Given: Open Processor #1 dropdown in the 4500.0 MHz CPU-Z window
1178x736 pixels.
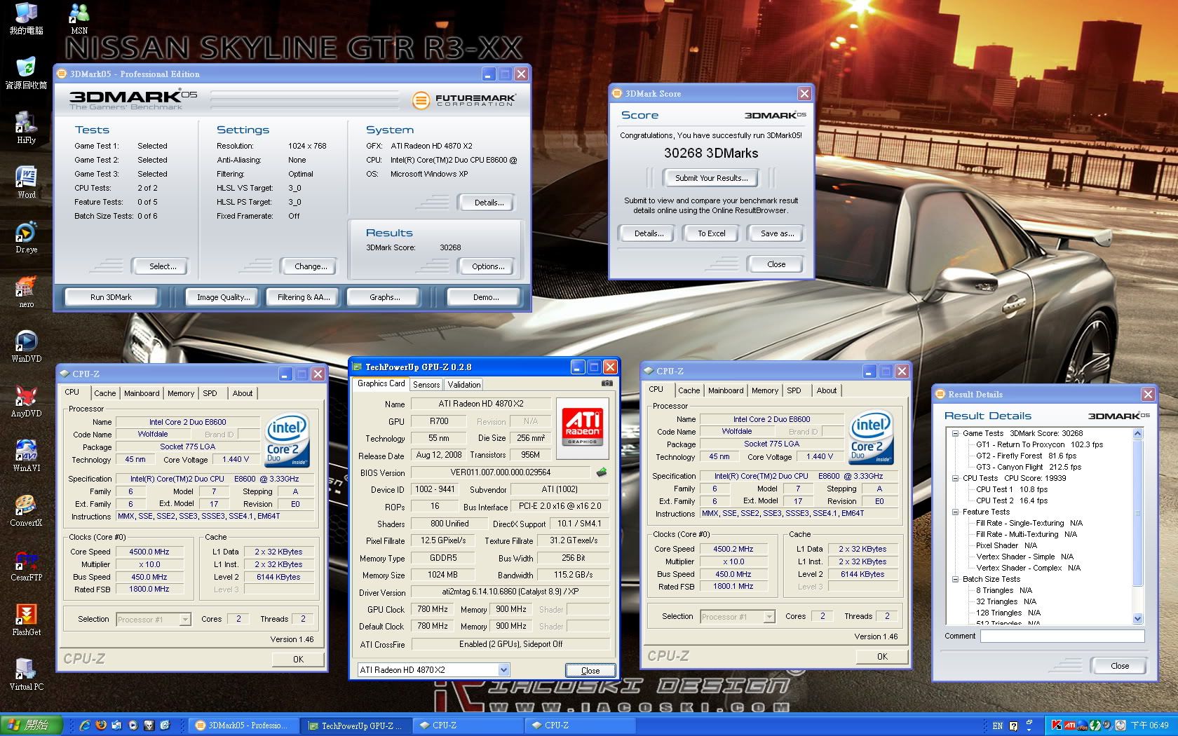Looking at the screenshot, I should coord(185,619).
